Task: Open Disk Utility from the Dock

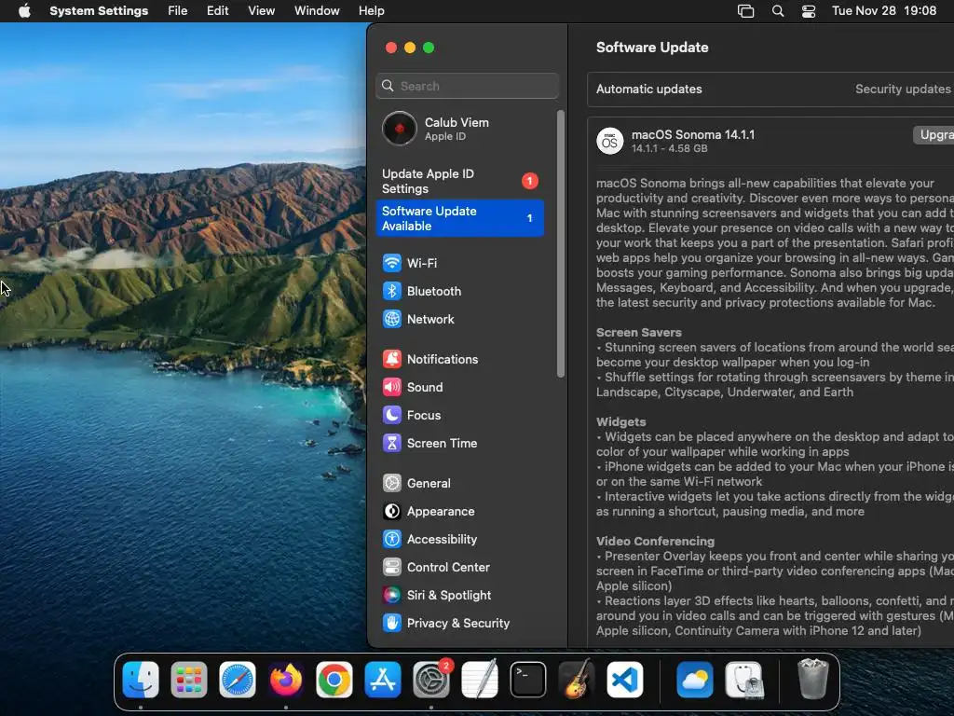Action: click(743, 680)
